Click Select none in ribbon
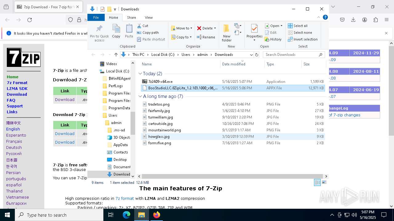Screen dimensions: 394x221 (x=300, y=33)
